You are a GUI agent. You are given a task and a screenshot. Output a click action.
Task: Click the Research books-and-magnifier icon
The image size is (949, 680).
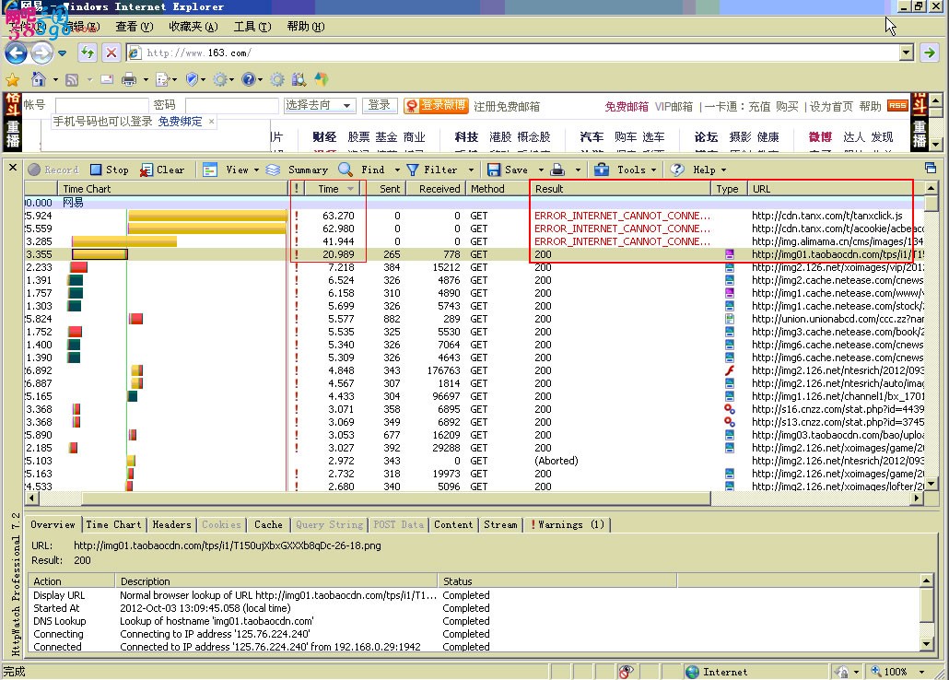299,79
